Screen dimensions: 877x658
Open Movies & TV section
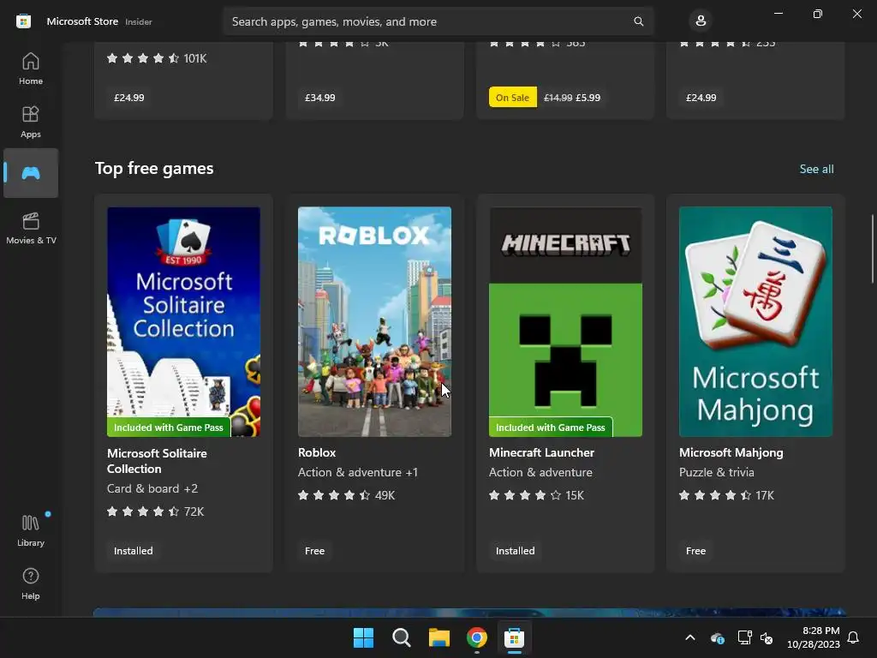(31, 228)
